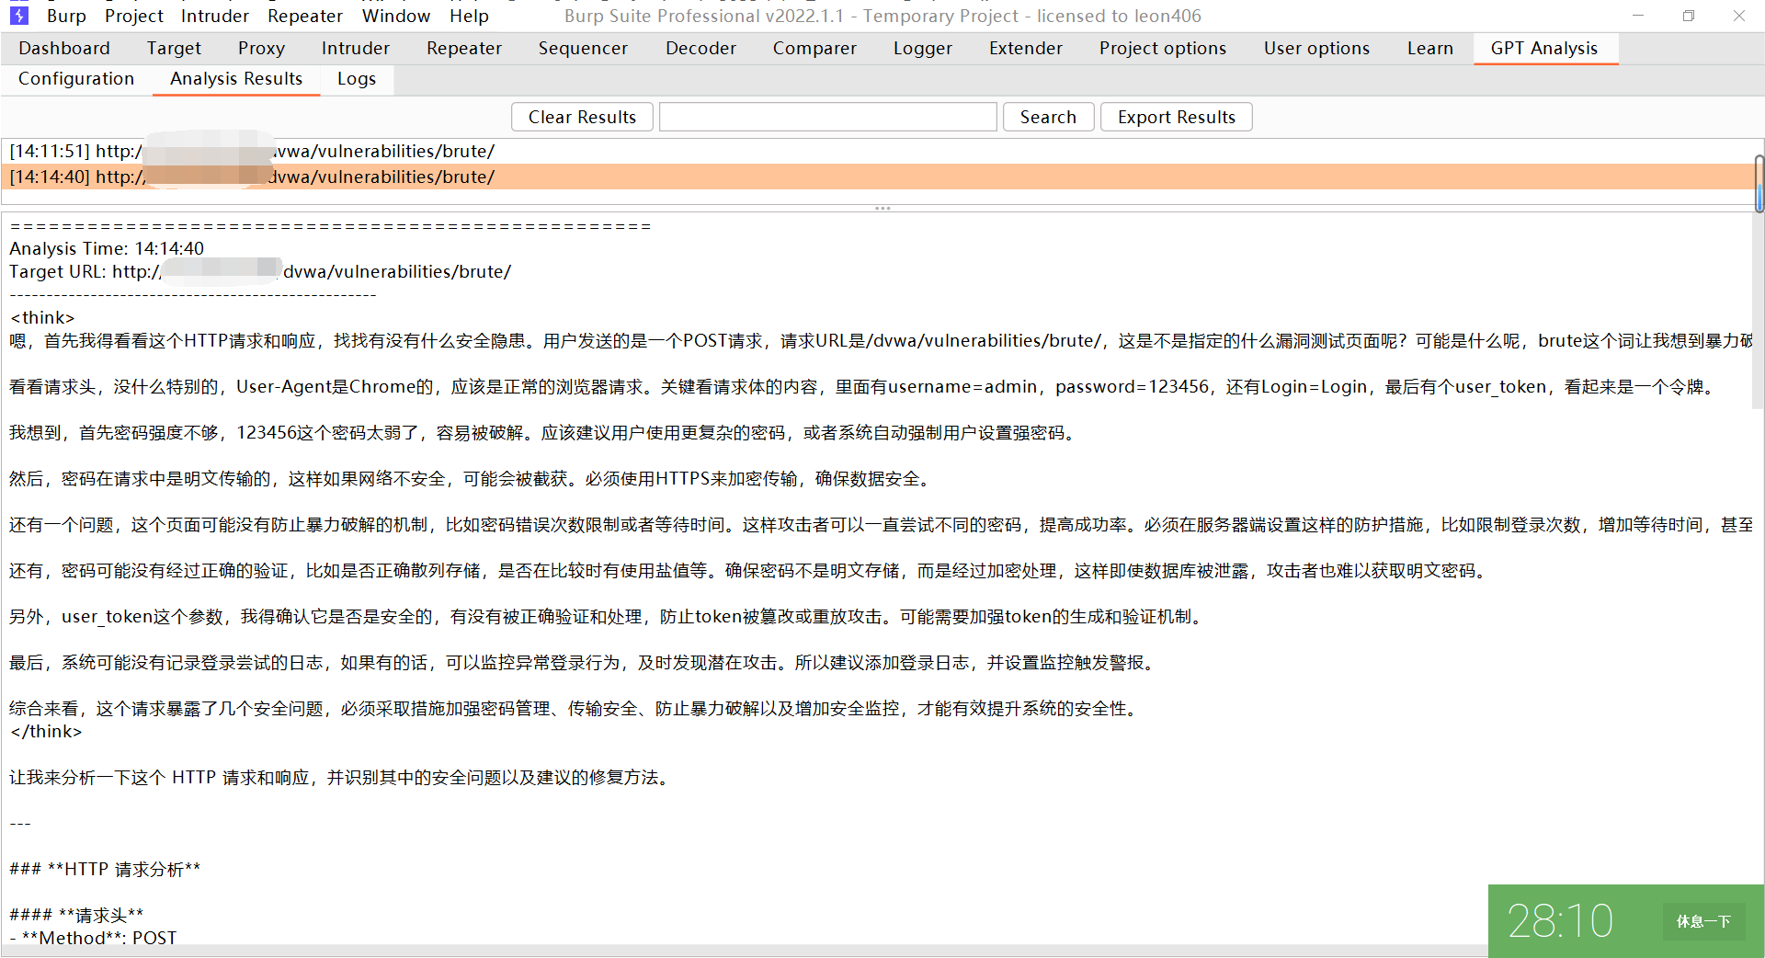Click the '### **HTTP 请求分析**' heading

[105, 869]
